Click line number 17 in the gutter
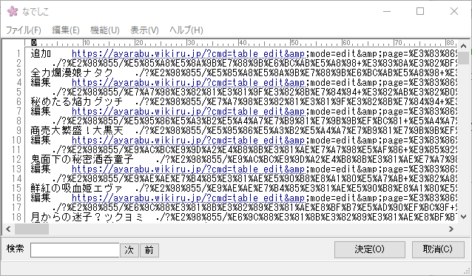The image size is (472, 276). (x=16, y=208)
